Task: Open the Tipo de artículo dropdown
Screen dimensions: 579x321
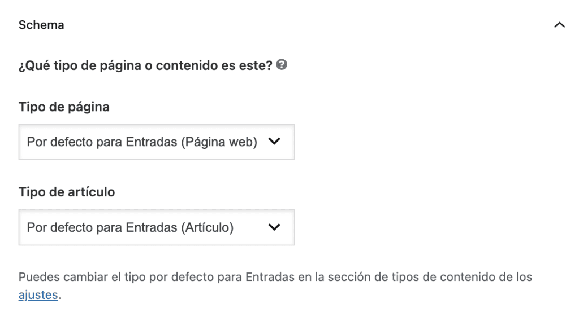Action: coord(157,227)
